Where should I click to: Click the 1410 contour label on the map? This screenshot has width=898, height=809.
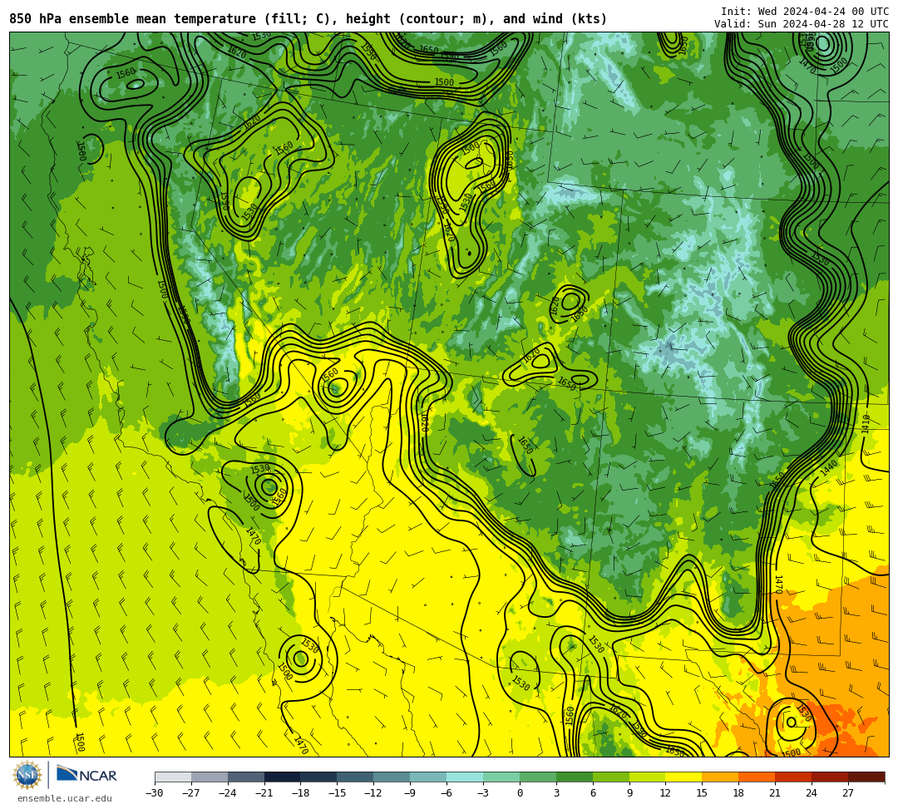(866, 422)
